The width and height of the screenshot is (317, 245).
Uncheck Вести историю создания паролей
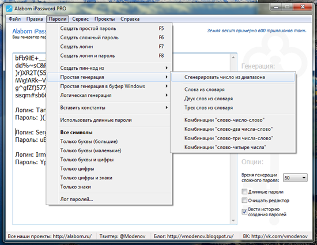pyautogui.click(x=244, y=212)
